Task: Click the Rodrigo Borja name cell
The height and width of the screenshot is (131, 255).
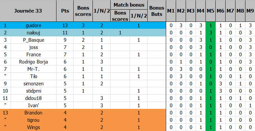Action: [x=33, y=62]
